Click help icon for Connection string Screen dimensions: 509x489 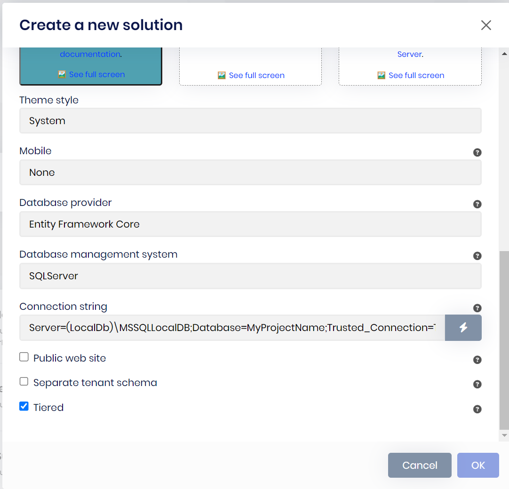coord(477,308)
